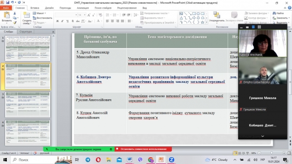Click the Восстановить (Reset) button

(x=42, y=18)
